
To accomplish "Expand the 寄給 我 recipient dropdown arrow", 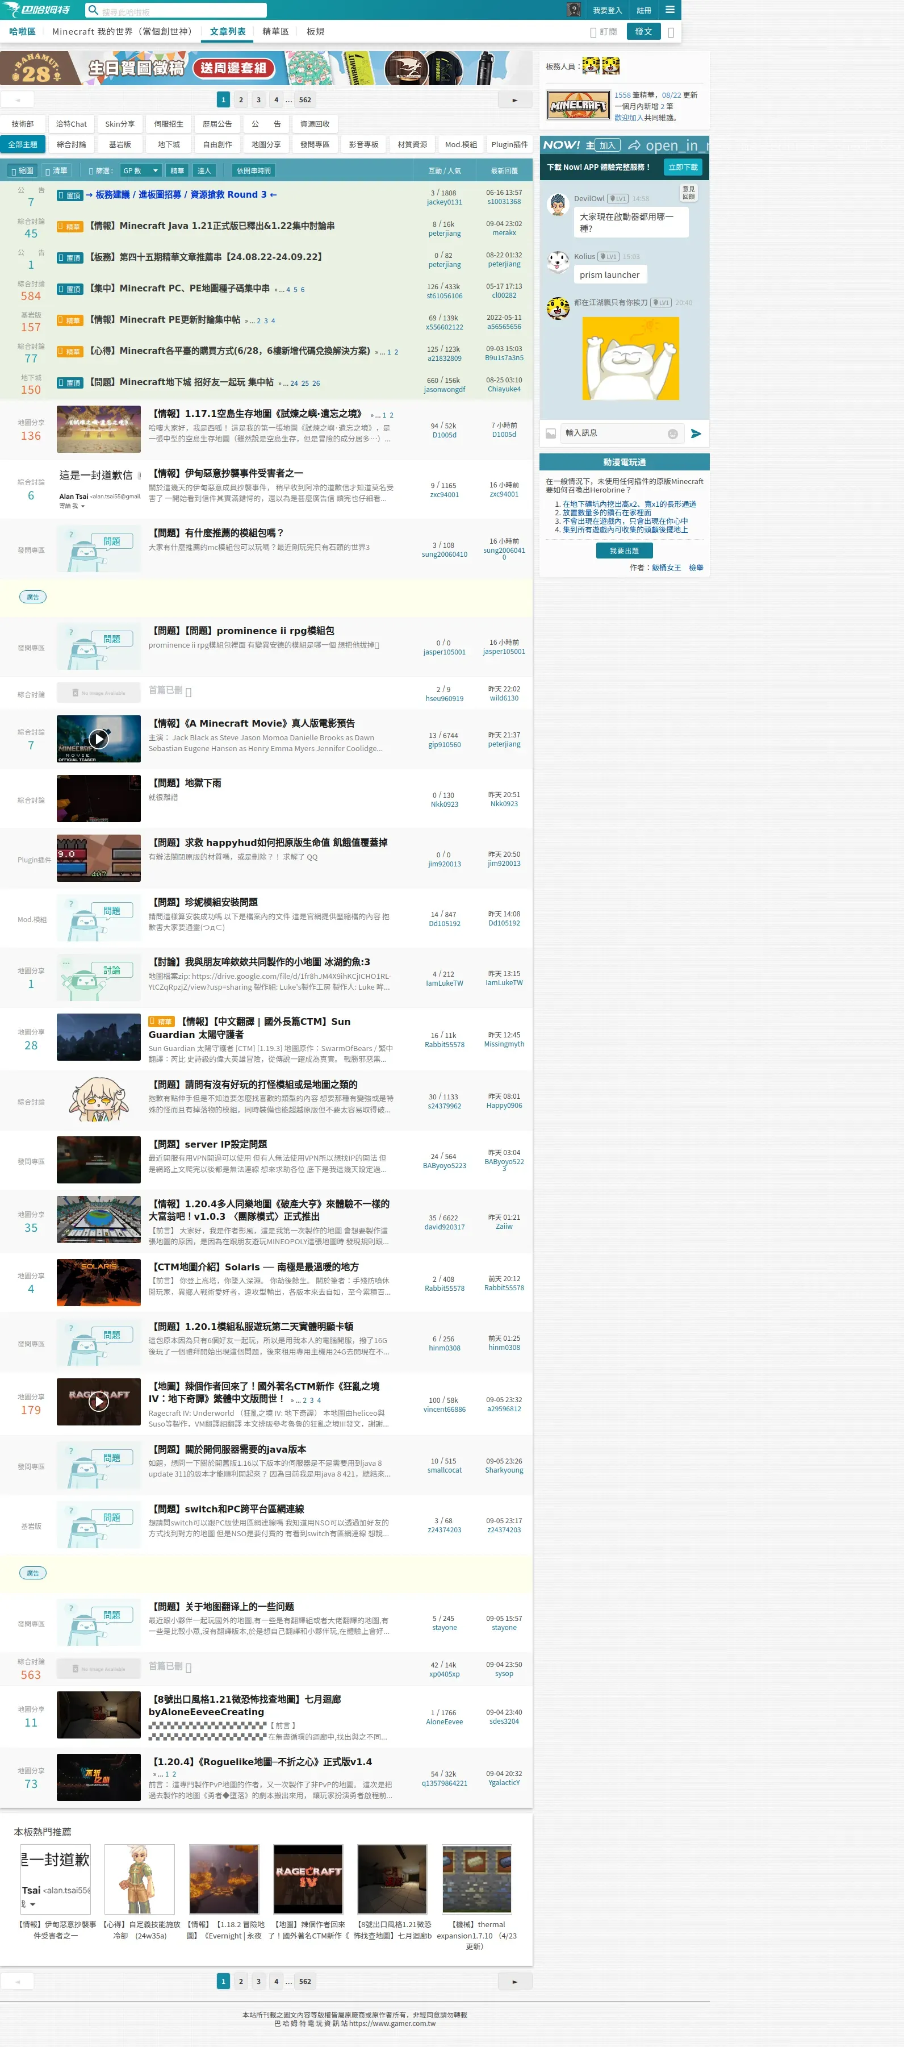I will [x=82, y=506].
